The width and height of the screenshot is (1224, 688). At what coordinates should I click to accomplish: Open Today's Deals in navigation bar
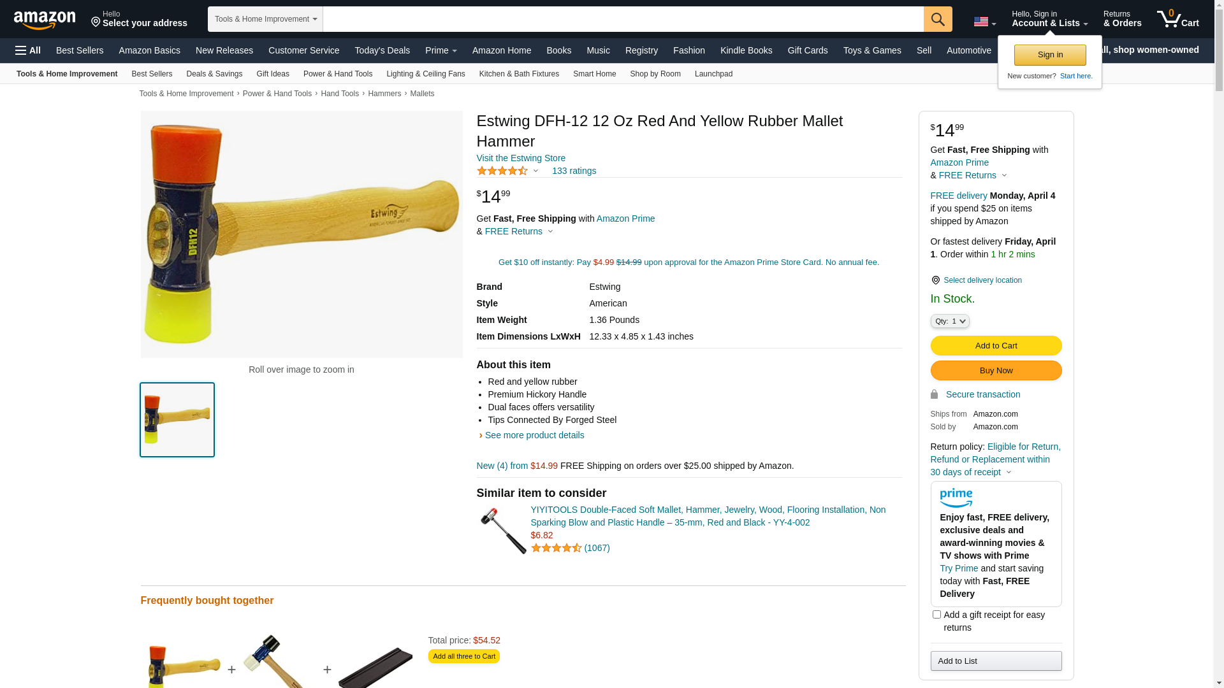tap(382, 50)
